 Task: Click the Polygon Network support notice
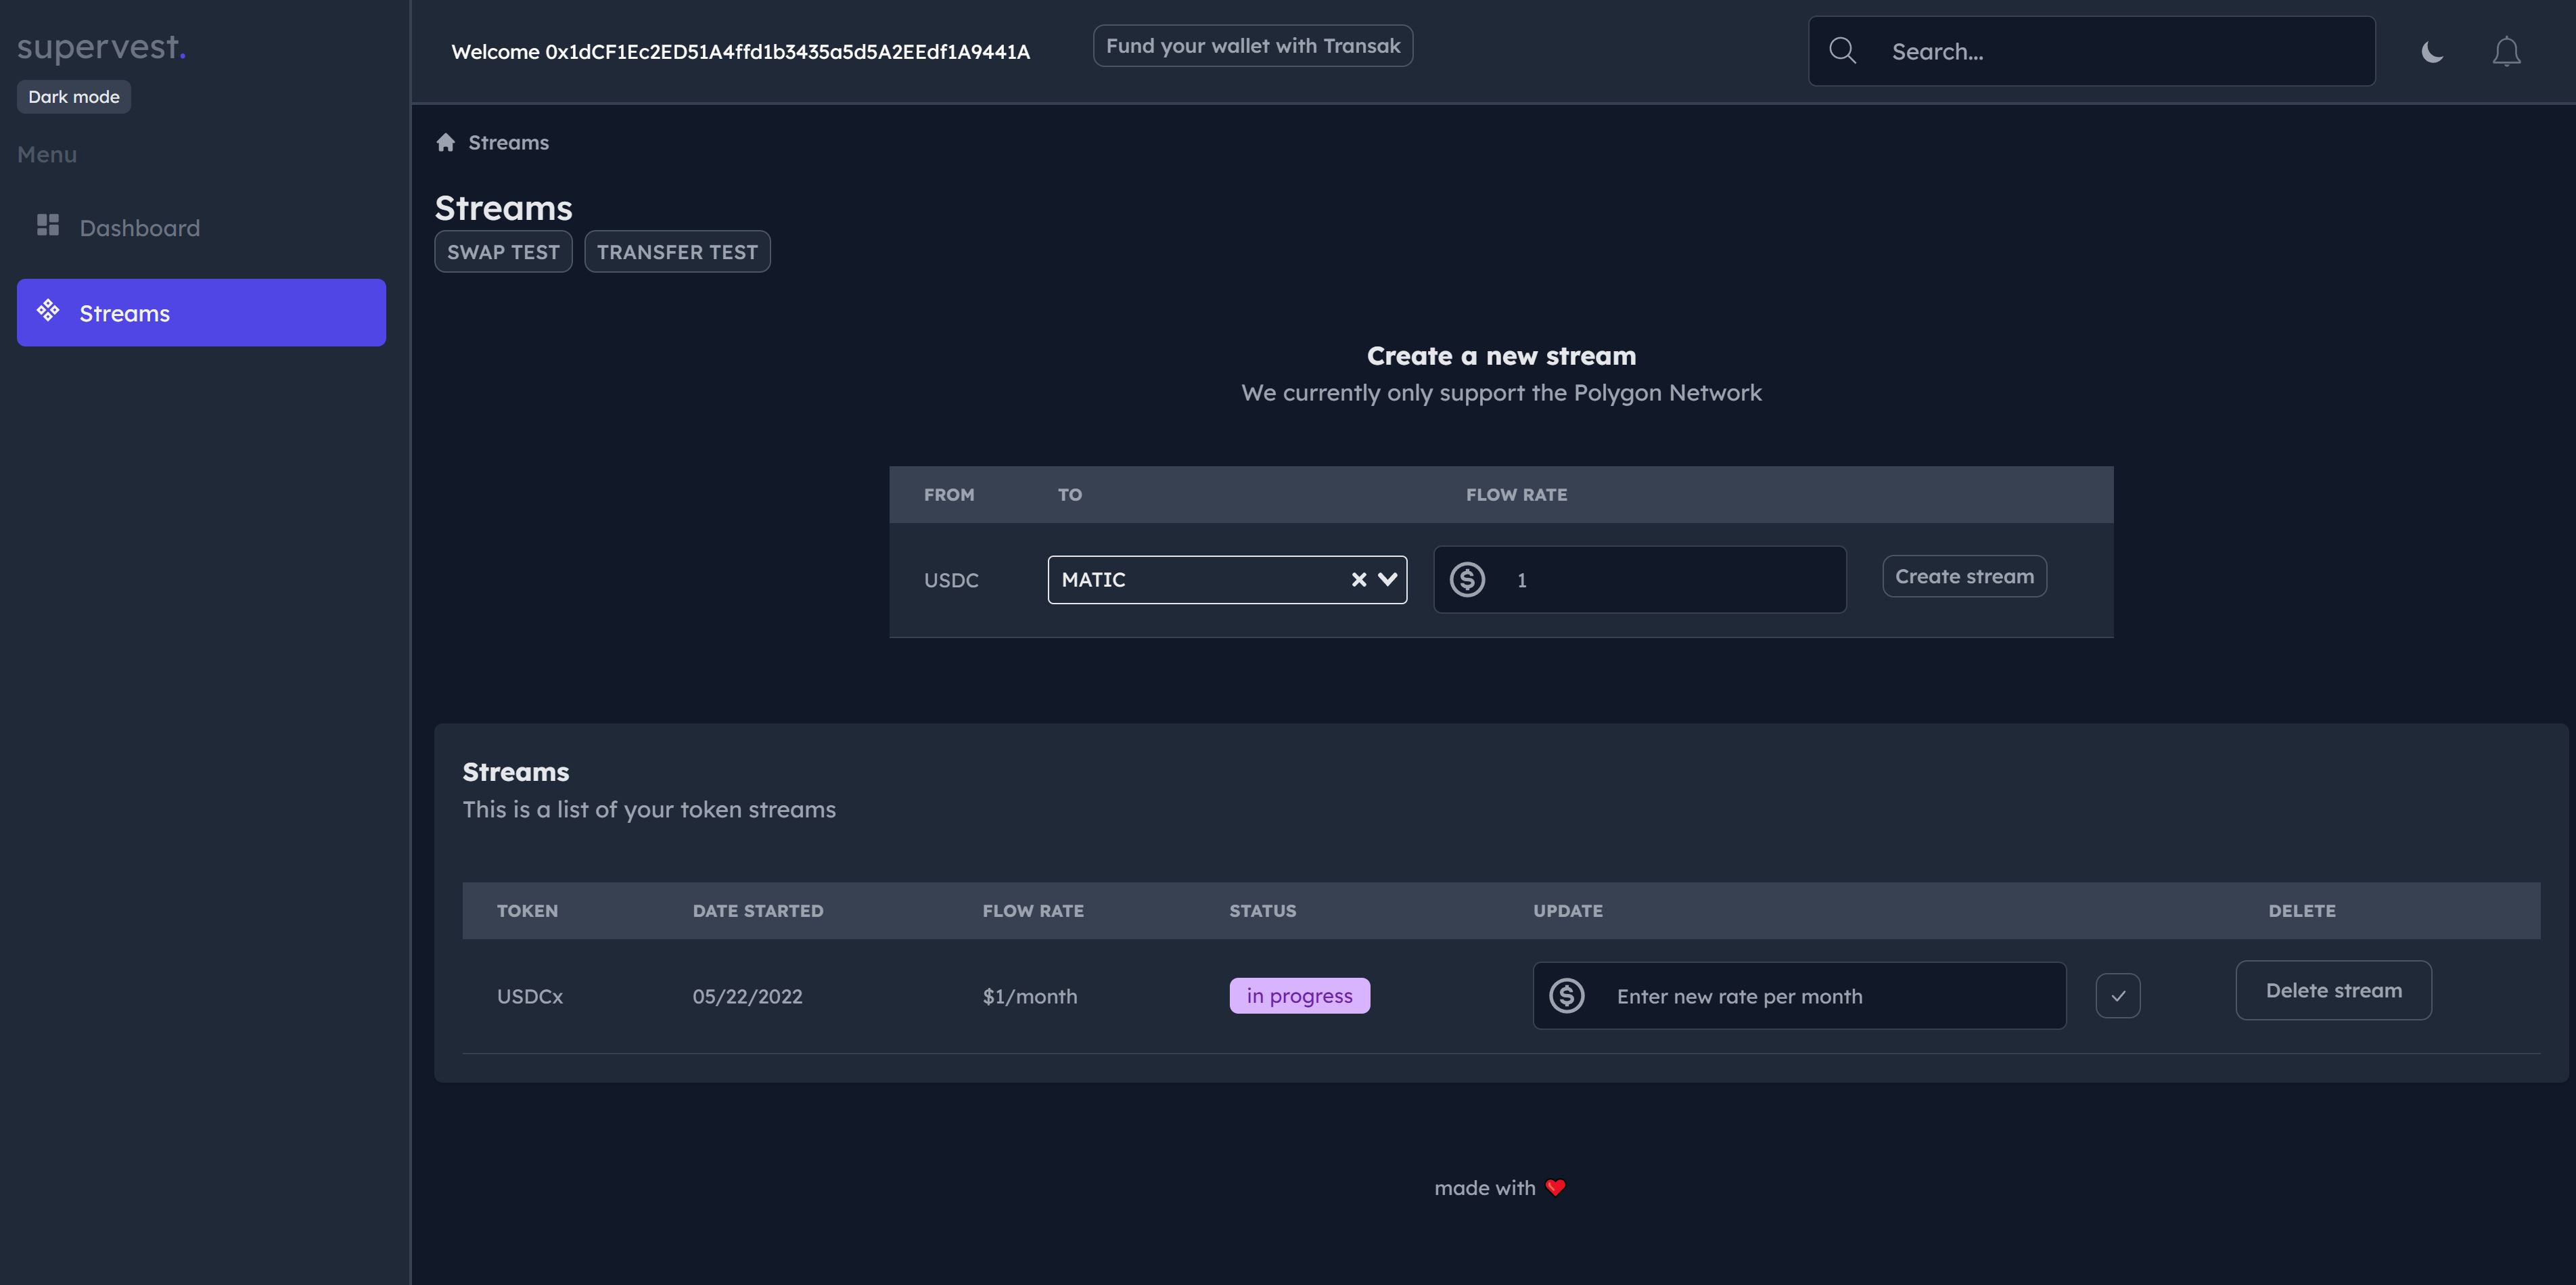pyautogui.click(x=1501, y=392)
